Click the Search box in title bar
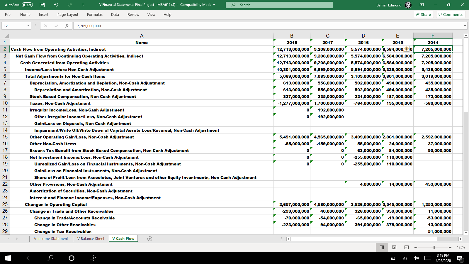Screen dimensions: 469x264 279,5
